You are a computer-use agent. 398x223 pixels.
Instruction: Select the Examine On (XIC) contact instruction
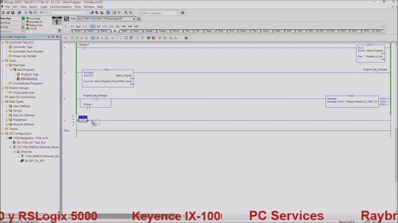[x=93, y=26]
